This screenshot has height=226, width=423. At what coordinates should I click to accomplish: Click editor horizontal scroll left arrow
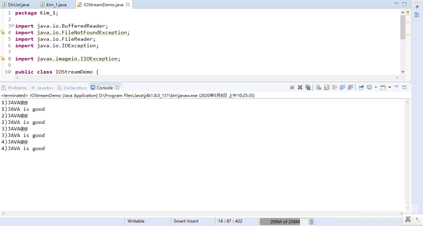pos(17,77)
